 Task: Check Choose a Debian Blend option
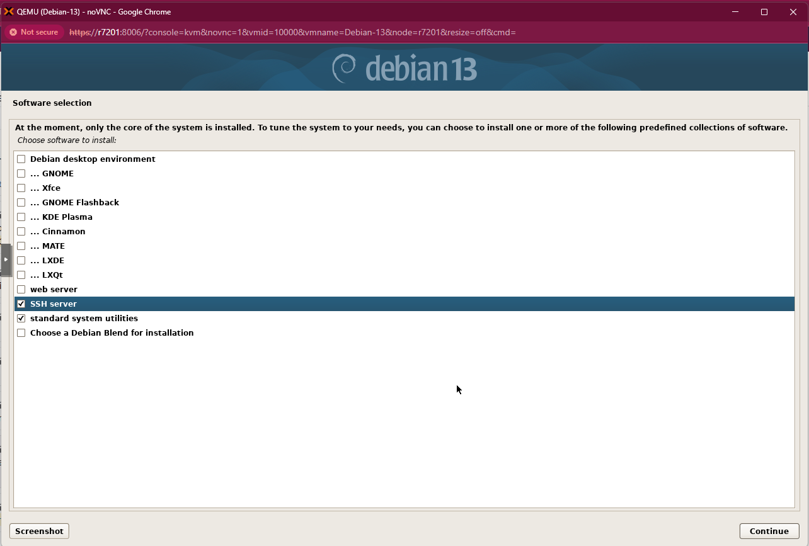pyautogui.click(x=21, y=333)
